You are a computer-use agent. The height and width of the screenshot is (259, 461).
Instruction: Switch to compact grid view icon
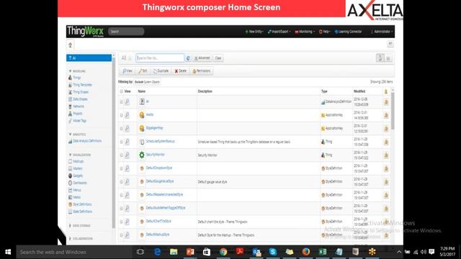[388, 58]
